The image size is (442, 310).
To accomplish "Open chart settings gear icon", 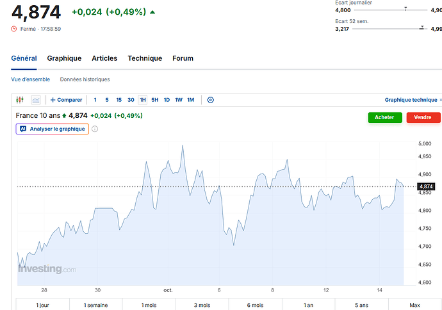I will coord(210,100).
